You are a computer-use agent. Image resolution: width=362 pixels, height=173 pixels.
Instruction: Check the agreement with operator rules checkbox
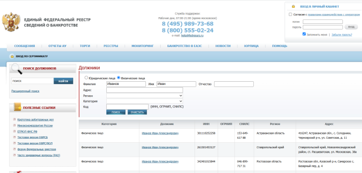(x=291, y=14)
